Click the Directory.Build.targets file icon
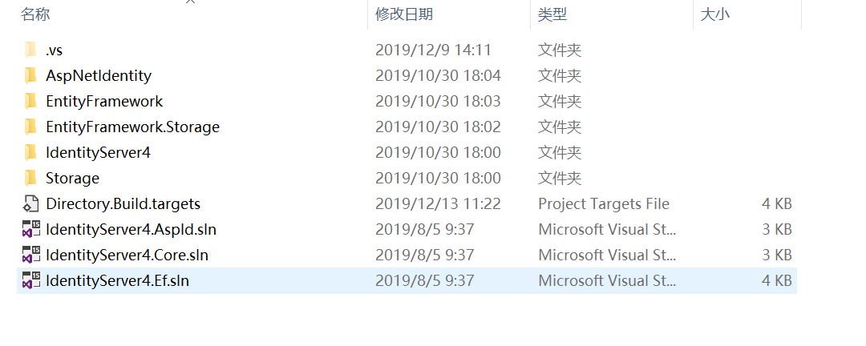The image size is (866, 346). click(30, 204)
